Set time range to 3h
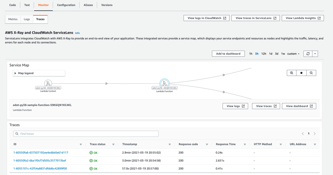Image resolution: width=333 pixels, height=175 pixels. pos(257,54)
